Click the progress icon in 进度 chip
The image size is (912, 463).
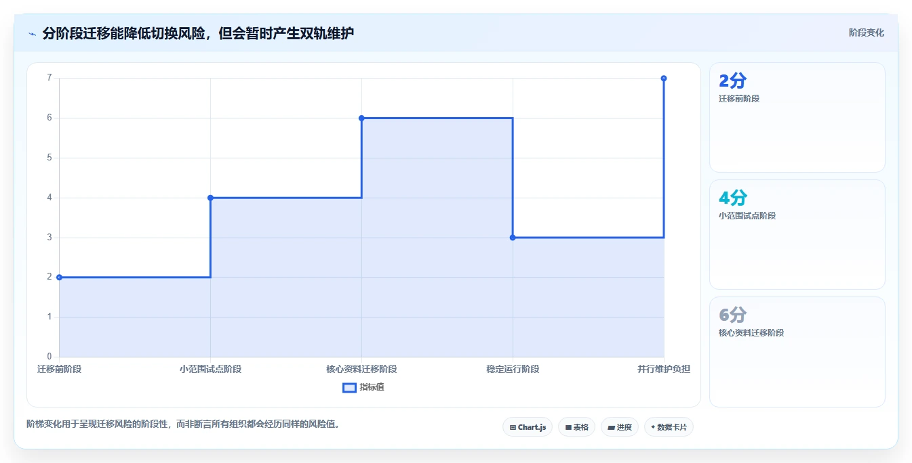(x=611, y=428)
